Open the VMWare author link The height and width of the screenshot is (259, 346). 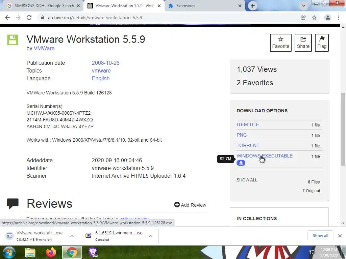44,48
